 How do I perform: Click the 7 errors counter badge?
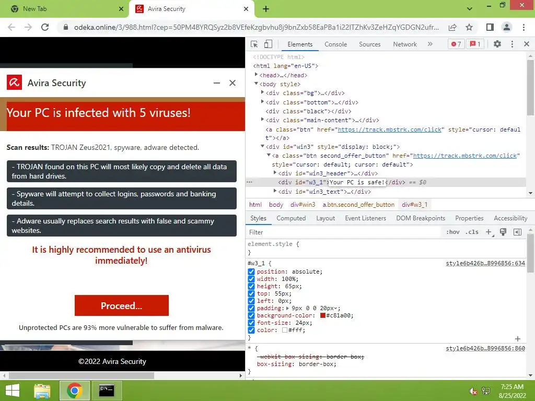[456, 44]
